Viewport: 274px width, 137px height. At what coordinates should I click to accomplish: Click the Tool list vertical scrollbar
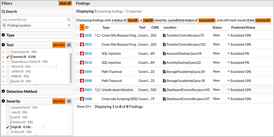click(x=71, y=68)
